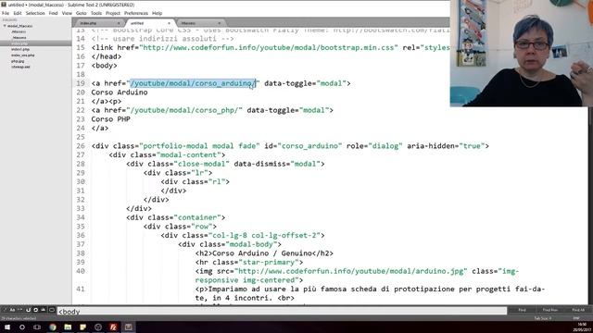Click the 'close-modal' class on line 28
This screenshot has height=333, width=593.
tap(202, 164)
